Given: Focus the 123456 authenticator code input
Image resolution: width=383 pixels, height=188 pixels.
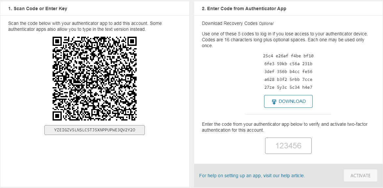Looking at the screenshot, I should coord(288,146).
